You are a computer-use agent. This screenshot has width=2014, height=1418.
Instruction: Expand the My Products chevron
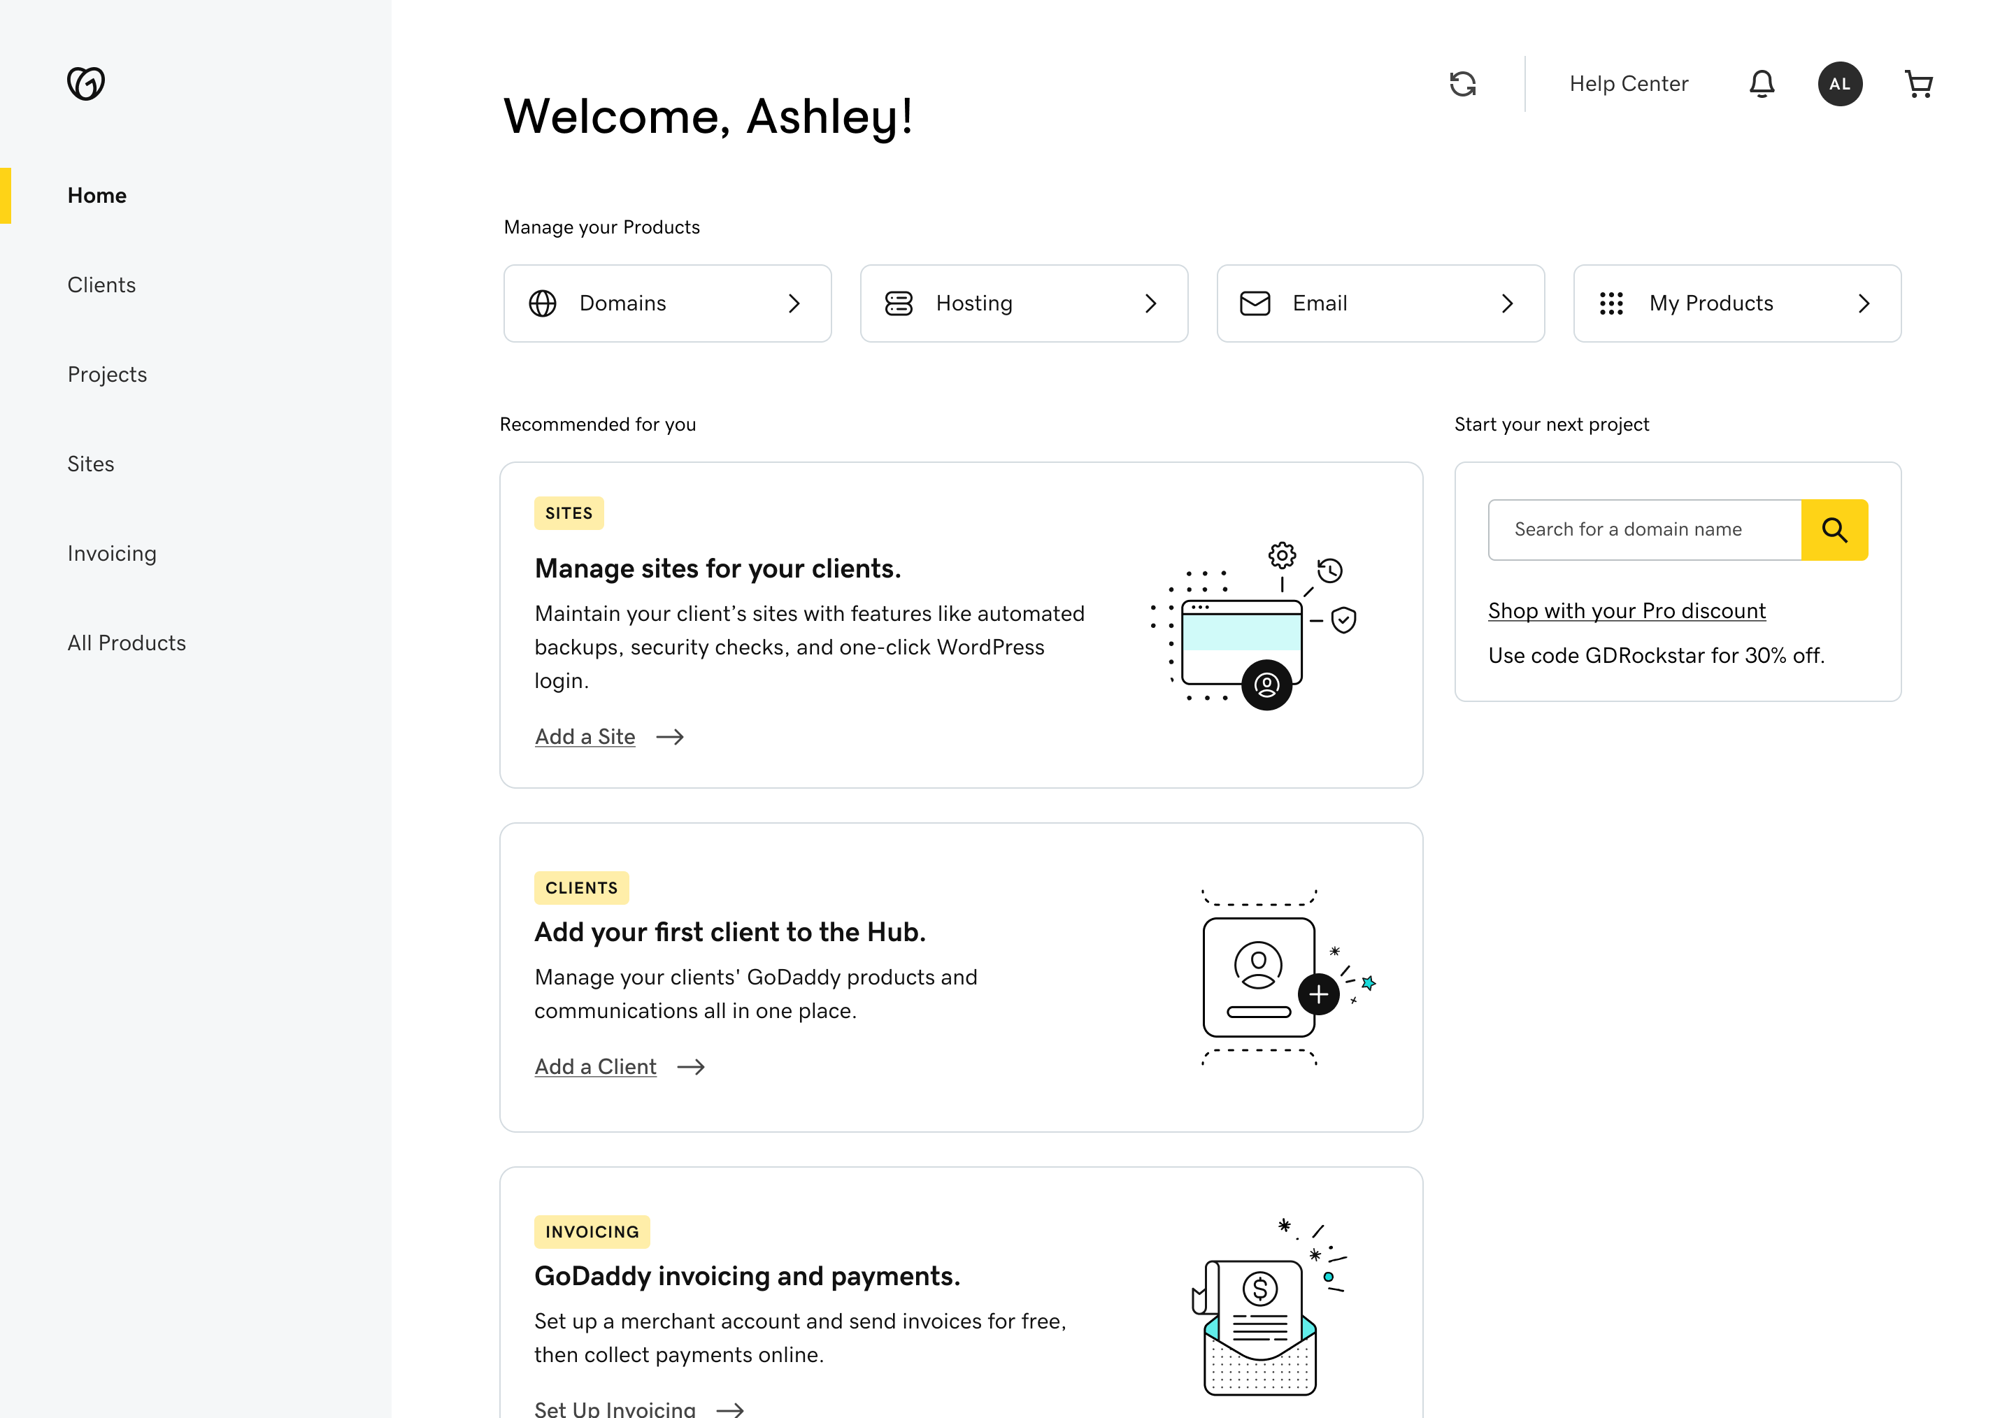1863,303
